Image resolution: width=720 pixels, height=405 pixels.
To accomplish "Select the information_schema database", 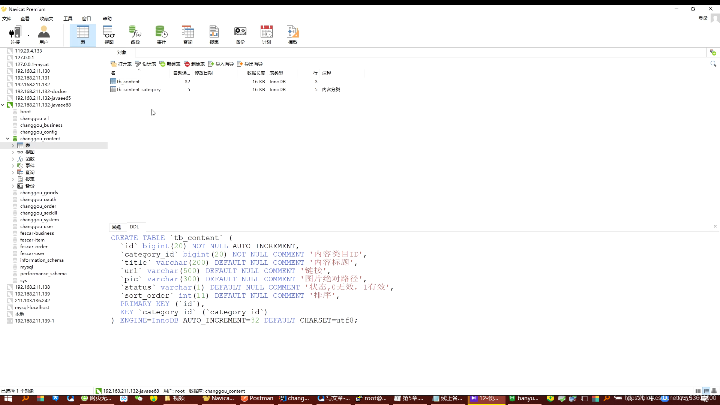I will (42, 260).
